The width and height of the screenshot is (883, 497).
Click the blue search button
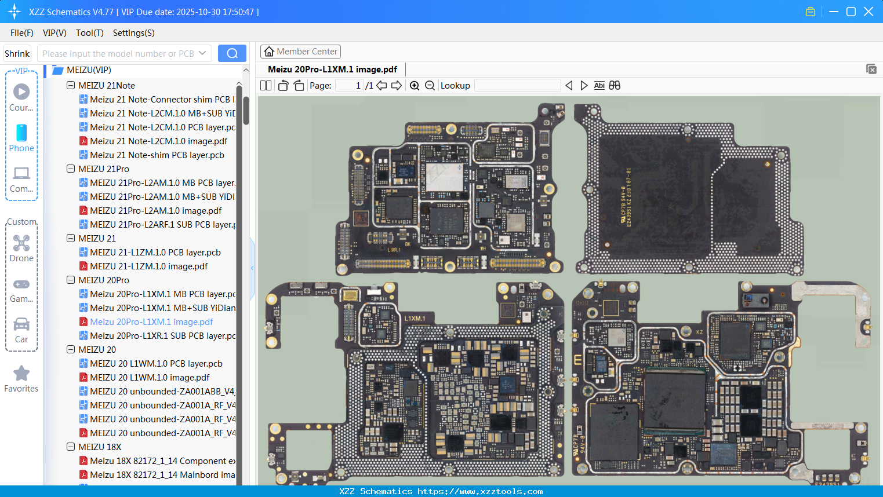point(232,53)
